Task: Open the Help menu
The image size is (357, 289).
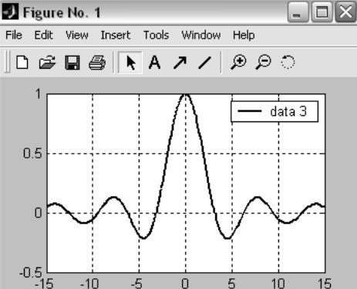Action: (244, 36)
